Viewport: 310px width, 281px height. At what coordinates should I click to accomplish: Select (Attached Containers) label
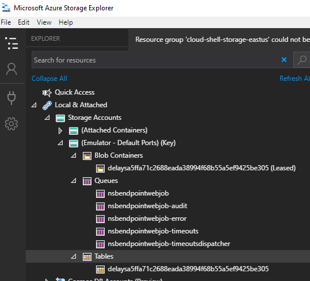[114, 130]
